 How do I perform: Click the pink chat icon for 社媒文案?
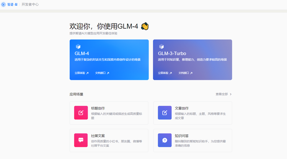pyautogui.click(x=81, y=140)
